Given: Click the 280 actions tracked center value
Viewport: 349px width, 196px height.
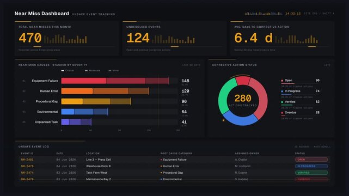Looking at the screenshot, I should (243, 98).
